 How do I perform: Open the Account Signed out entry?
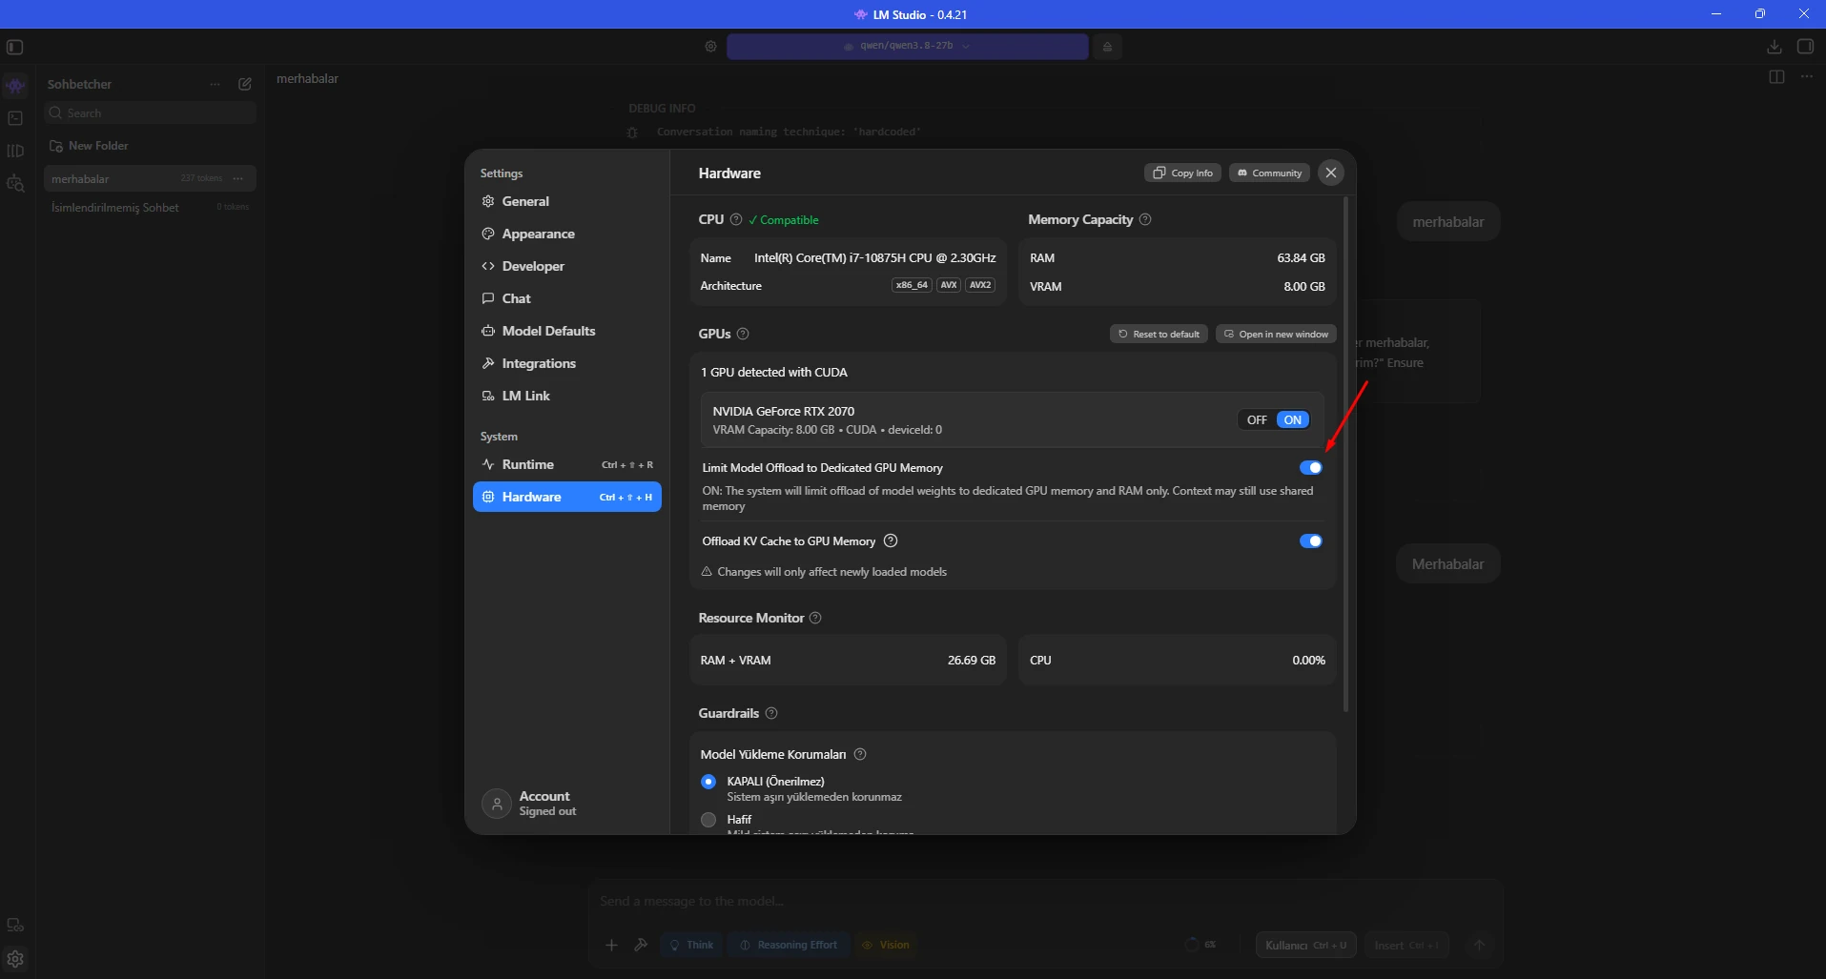coord(566,804)
